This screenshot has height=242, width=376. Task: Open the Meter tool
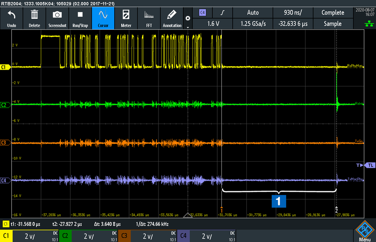(x=126, y=19)
